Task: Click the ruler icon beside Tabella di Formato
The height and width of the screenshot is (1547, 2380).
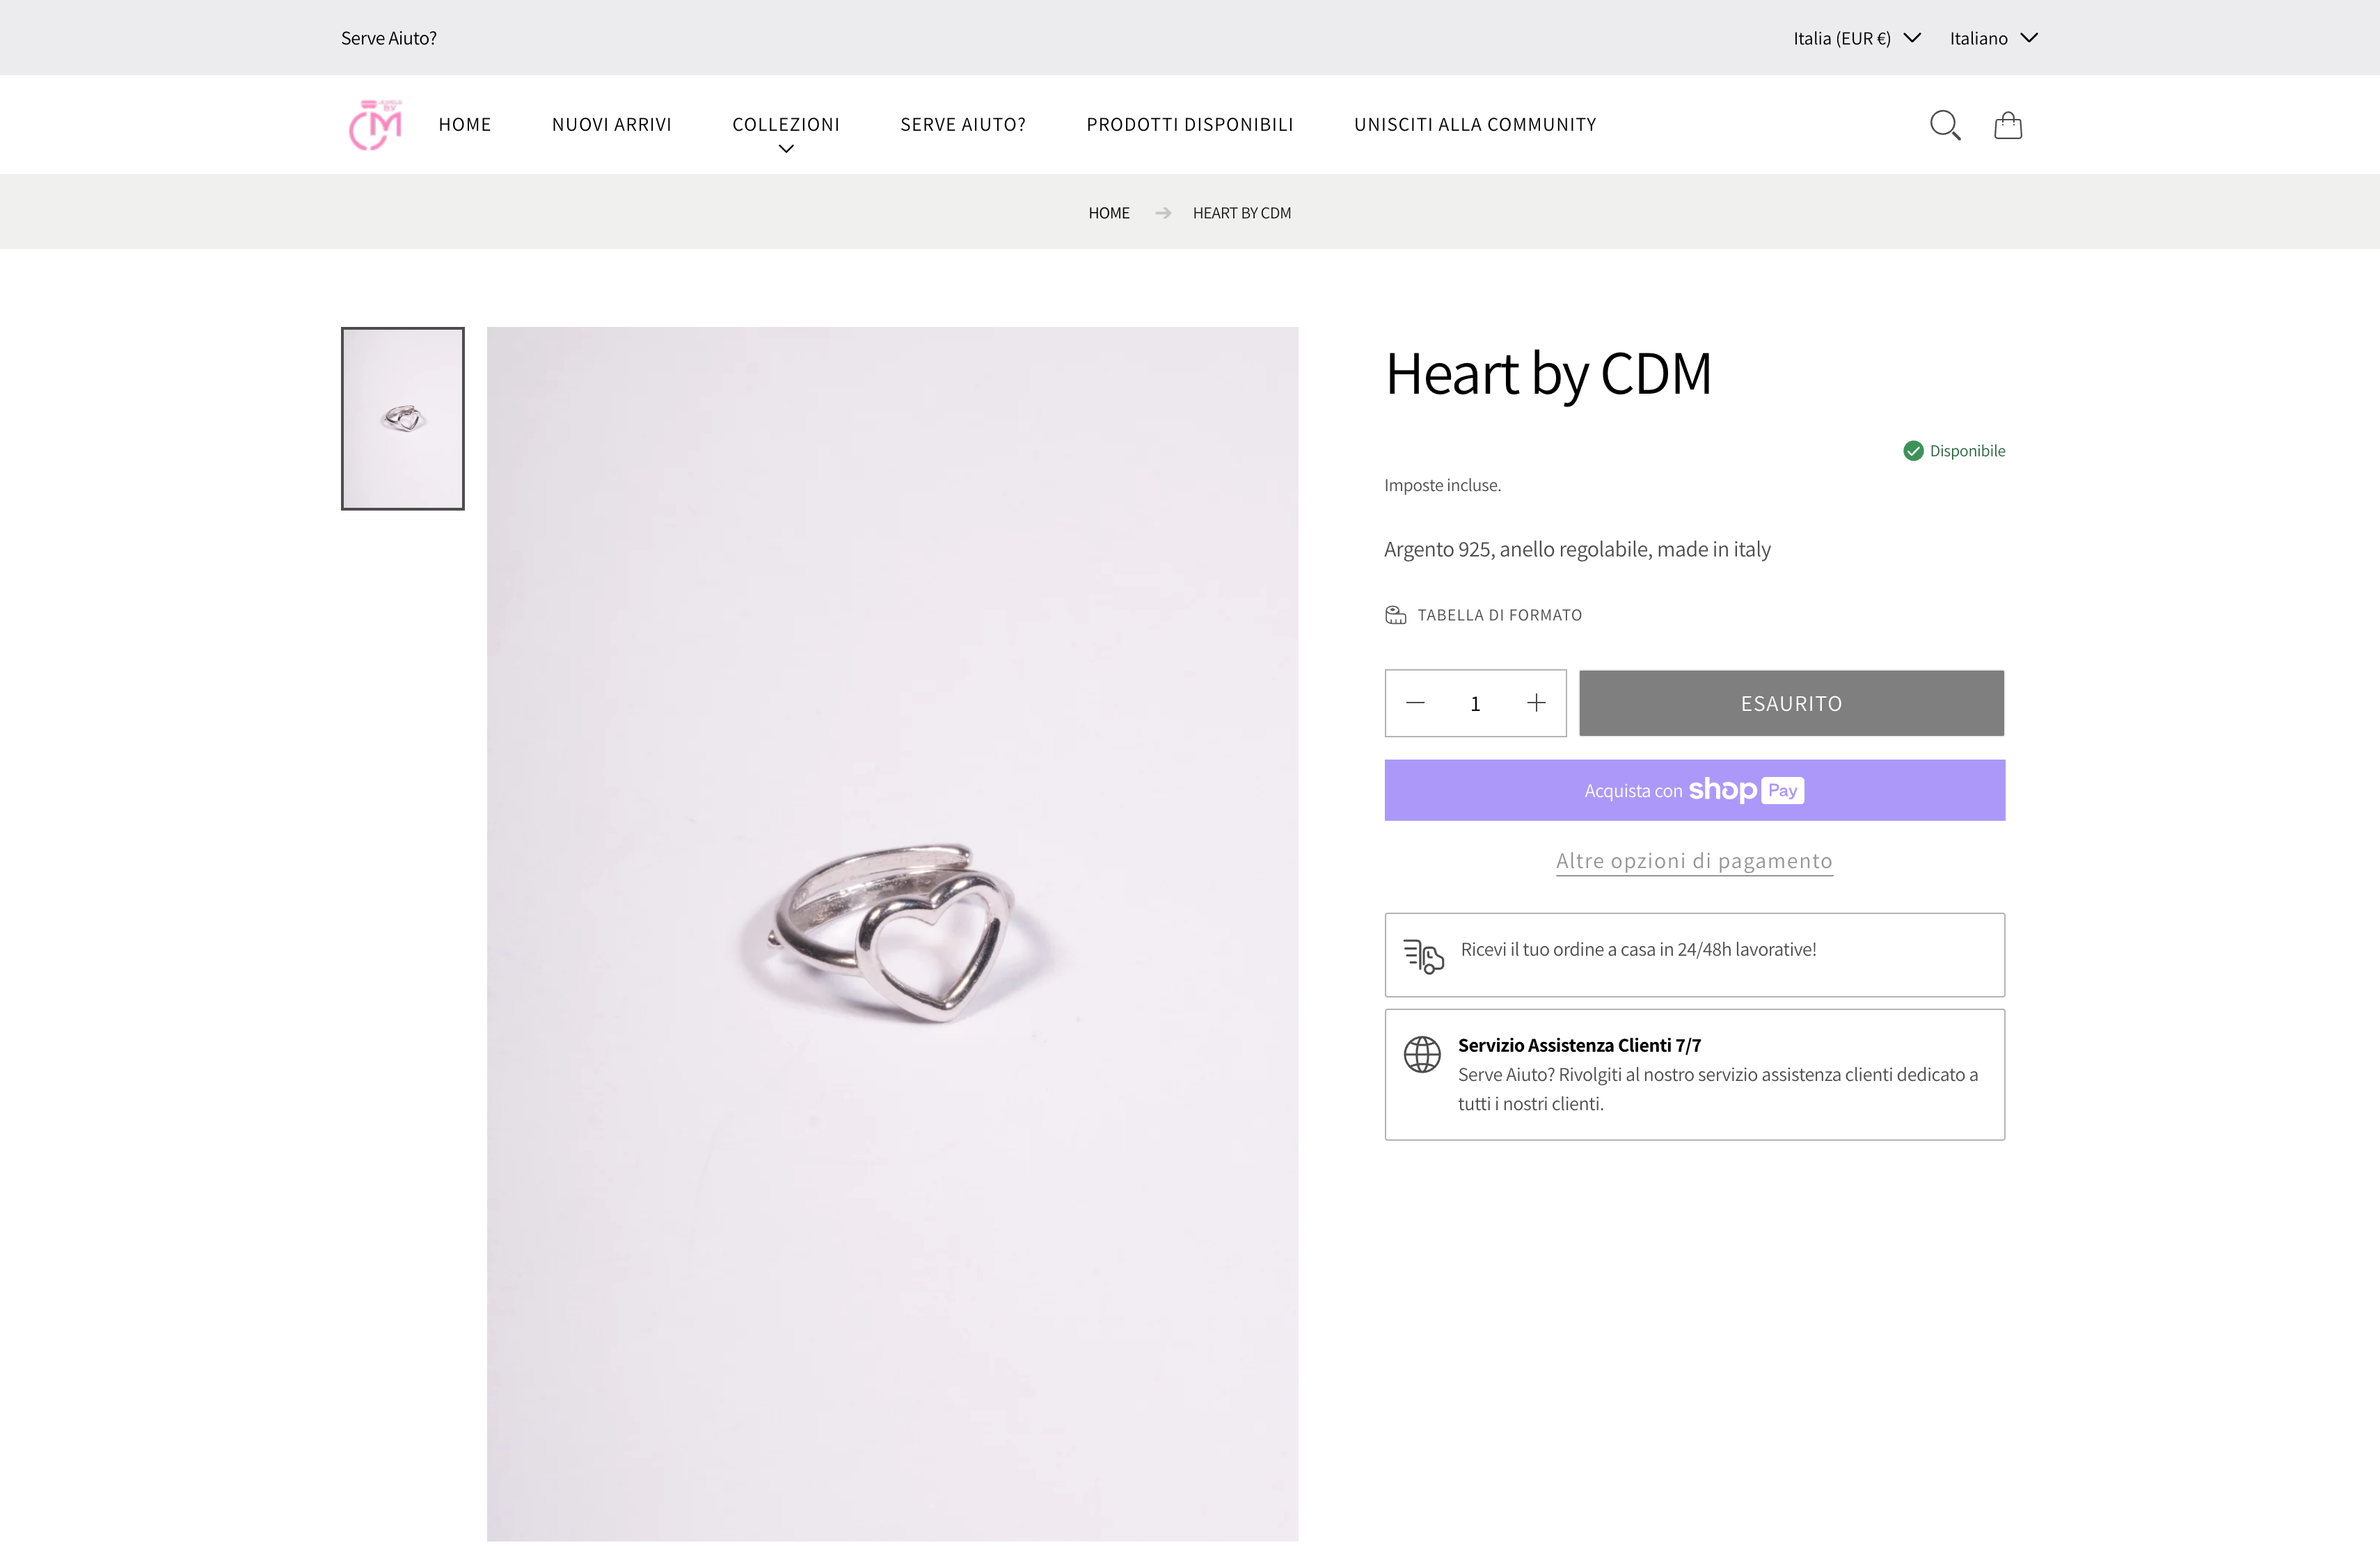Action: pyautogui.click(x=1395, y=615)
